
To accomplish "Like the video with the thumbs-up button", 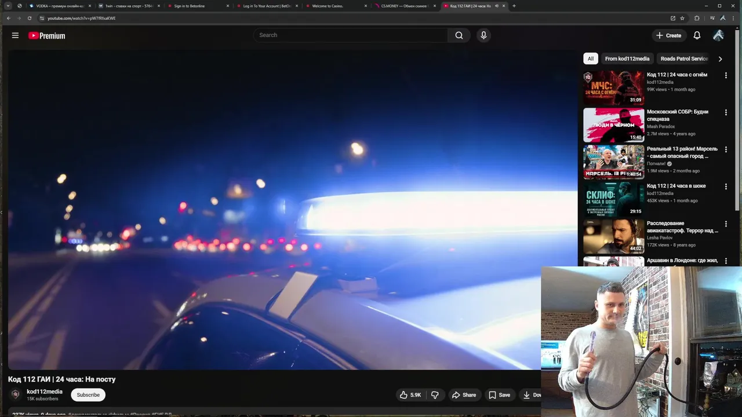I will click(x=410, y=395).
